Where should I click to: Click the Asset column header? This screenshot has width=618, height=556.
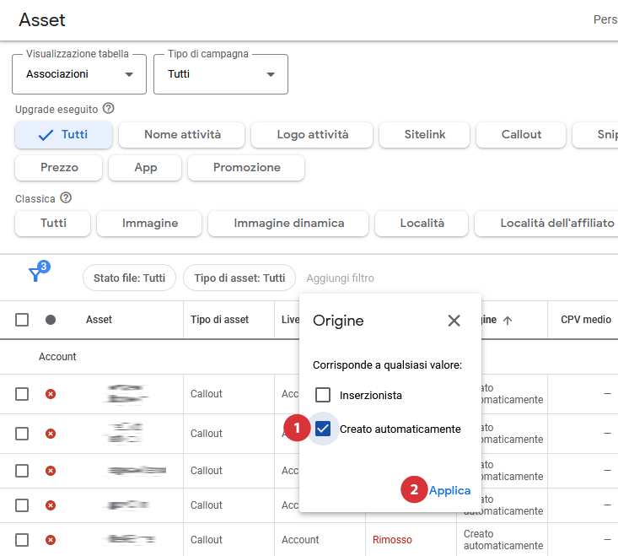coord(99,320)
